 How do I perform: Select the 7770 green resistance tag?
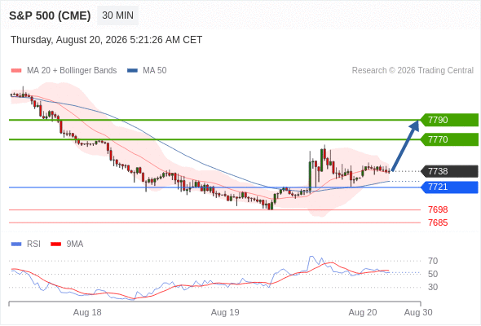(449, 139)
